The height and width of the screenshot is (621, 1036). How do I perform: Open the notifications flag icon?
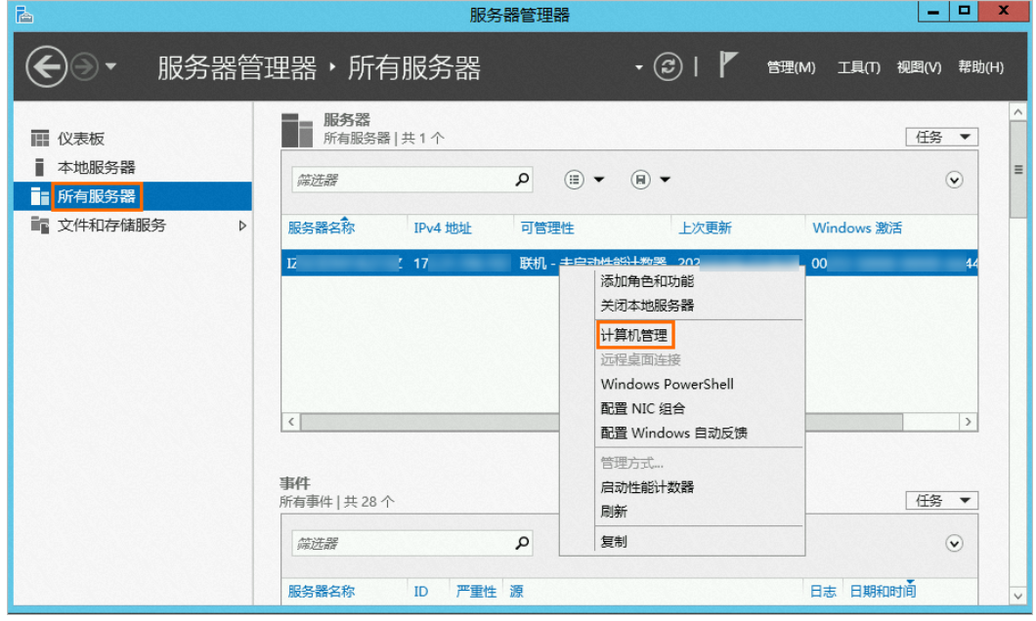coord(727,65)
